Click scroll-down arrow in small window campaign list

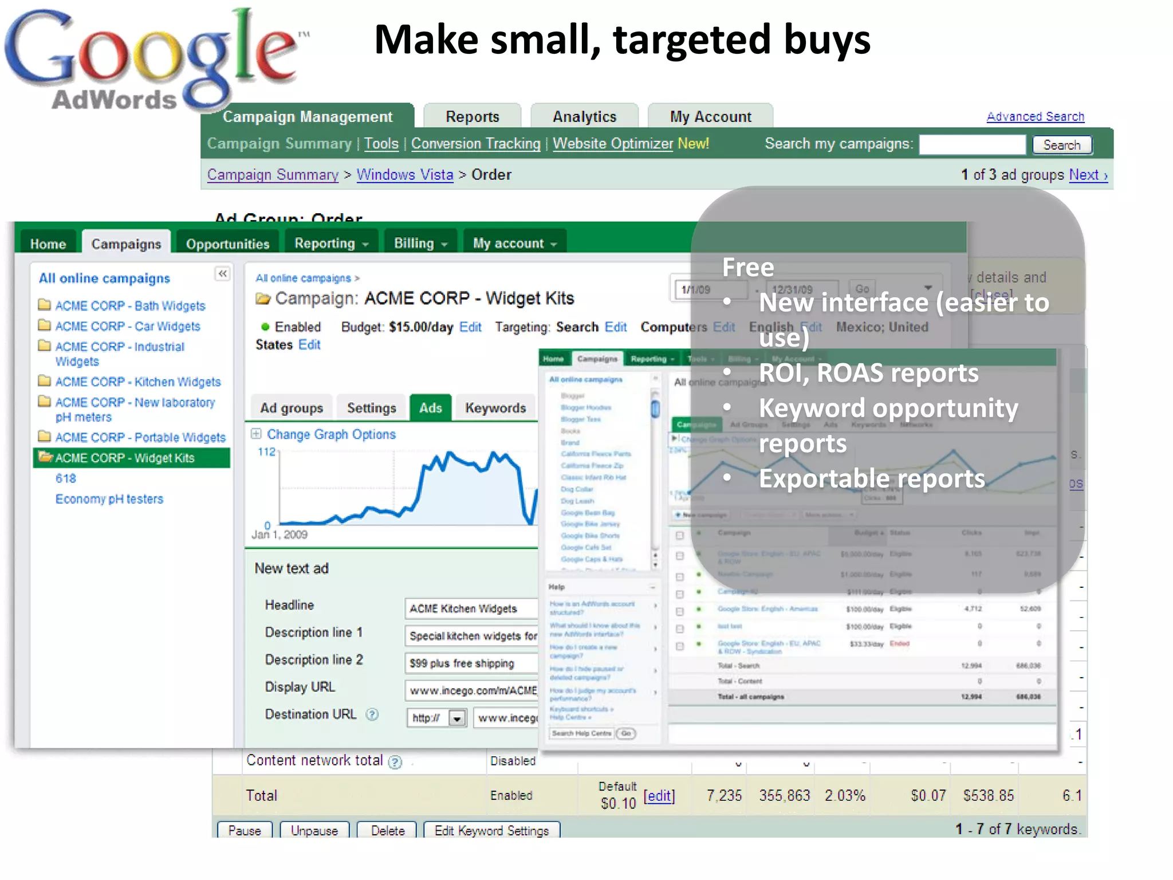click(x=655, y=564)
